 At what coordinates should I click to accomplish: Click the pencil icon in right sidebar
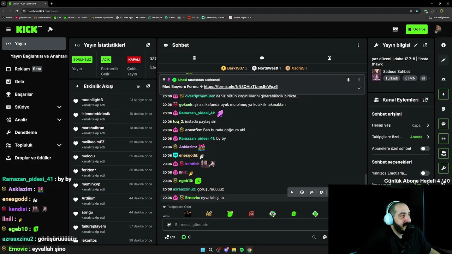(x=444, y=60)
